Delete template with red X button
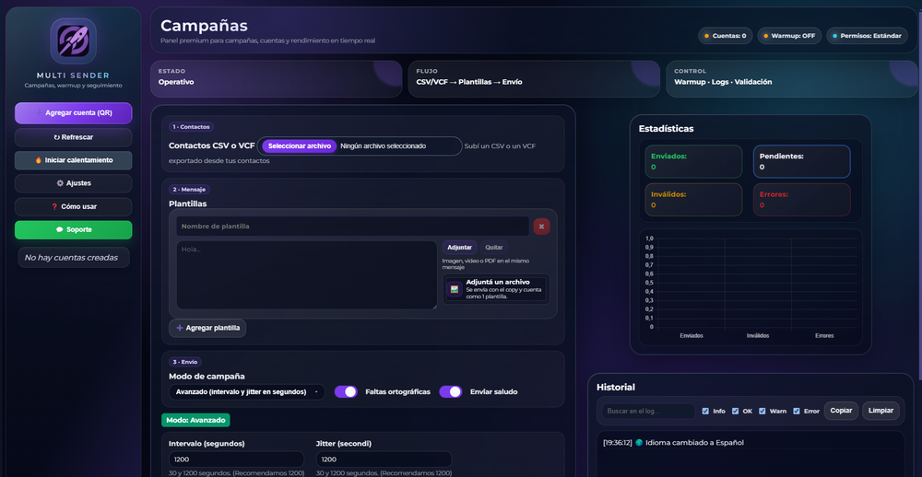Image resolution: width=922 pixels, height=477 pixels. (541, 227)
